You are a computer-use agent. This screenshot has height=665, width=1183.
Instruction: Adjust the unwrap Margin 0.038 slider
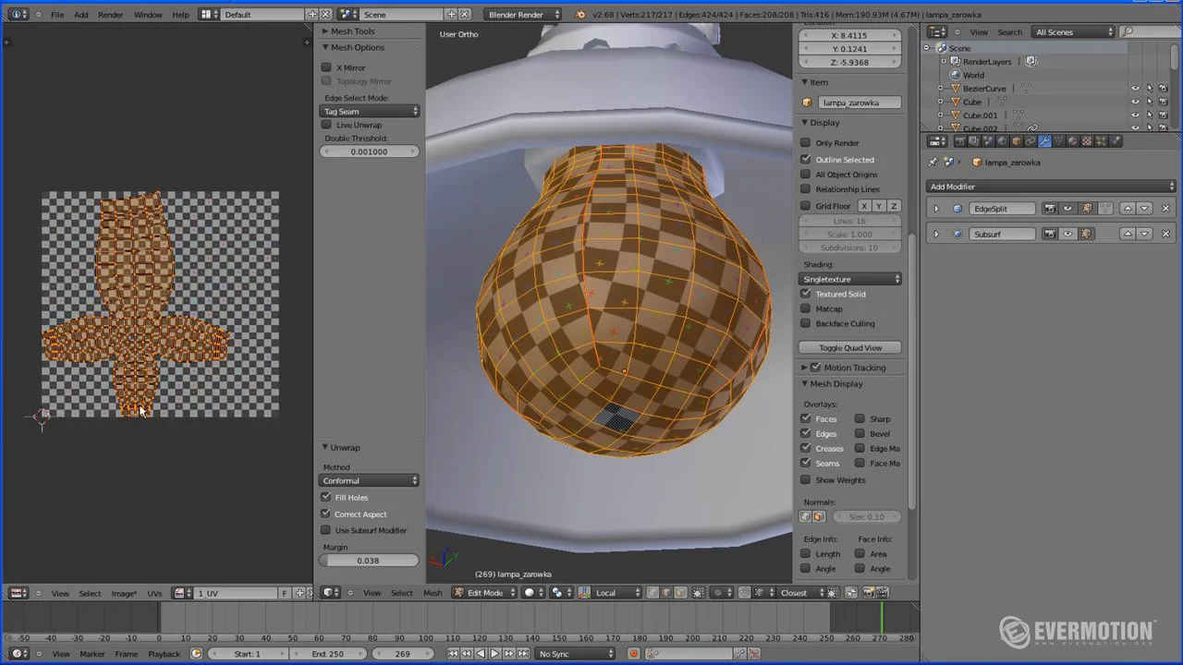click(369, 561)
